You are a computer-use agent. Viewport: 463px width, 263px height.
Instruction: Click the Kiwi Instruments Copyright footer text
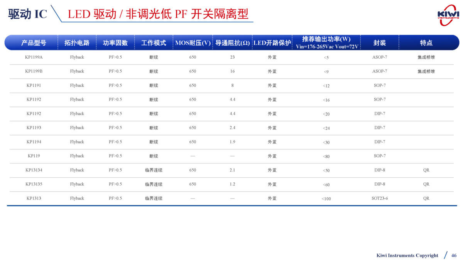point(407,255)
